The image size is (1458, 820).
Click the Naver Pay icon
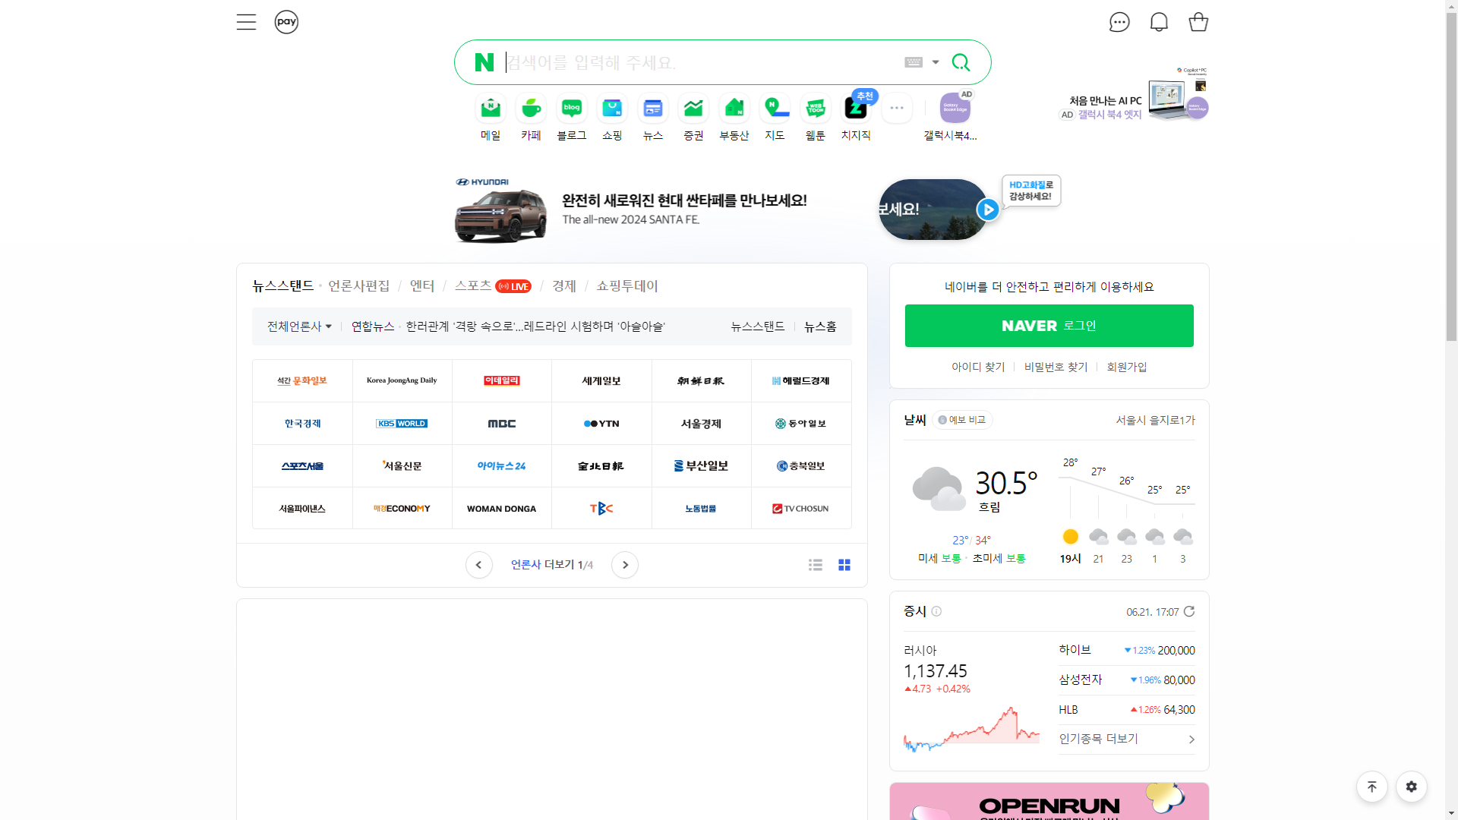286,22
